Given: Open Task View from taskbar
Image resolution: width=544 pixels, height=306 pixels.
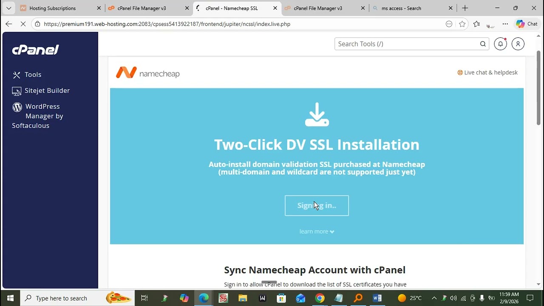Looking at the screenshot, I should 144,298.
